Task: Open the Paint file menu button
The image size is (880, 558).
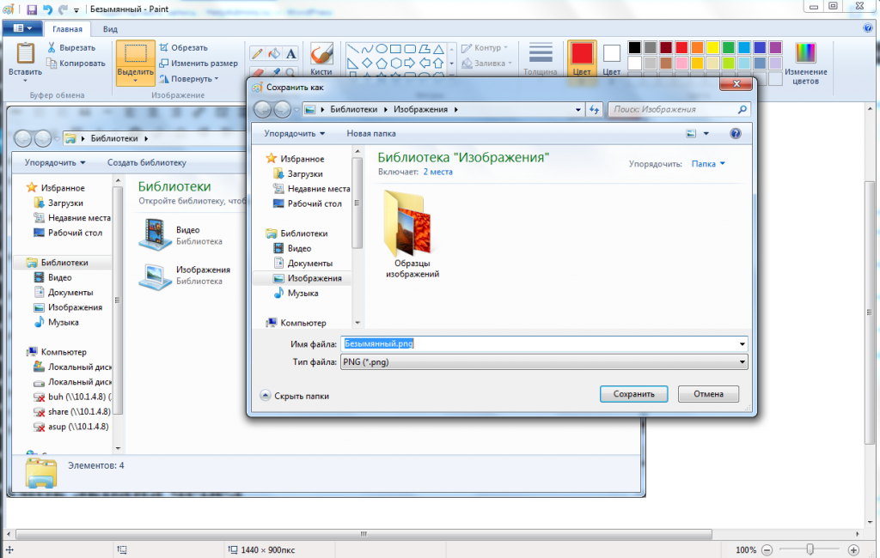Action: [21, 28]
